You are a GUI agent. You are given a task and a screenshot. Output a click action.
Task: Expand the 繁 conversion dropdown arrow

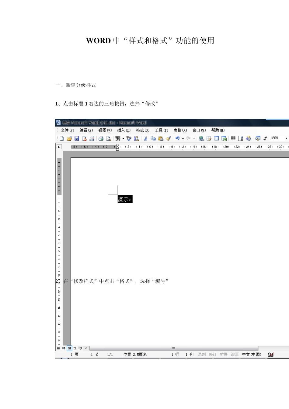tap(123, 138)
